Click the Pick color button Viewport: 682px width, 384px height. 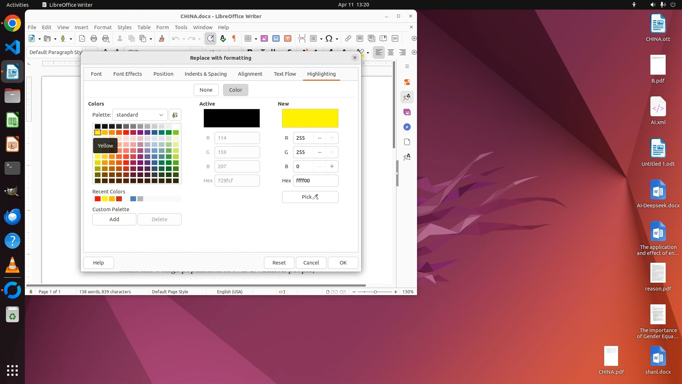click(x=310, y=197)
